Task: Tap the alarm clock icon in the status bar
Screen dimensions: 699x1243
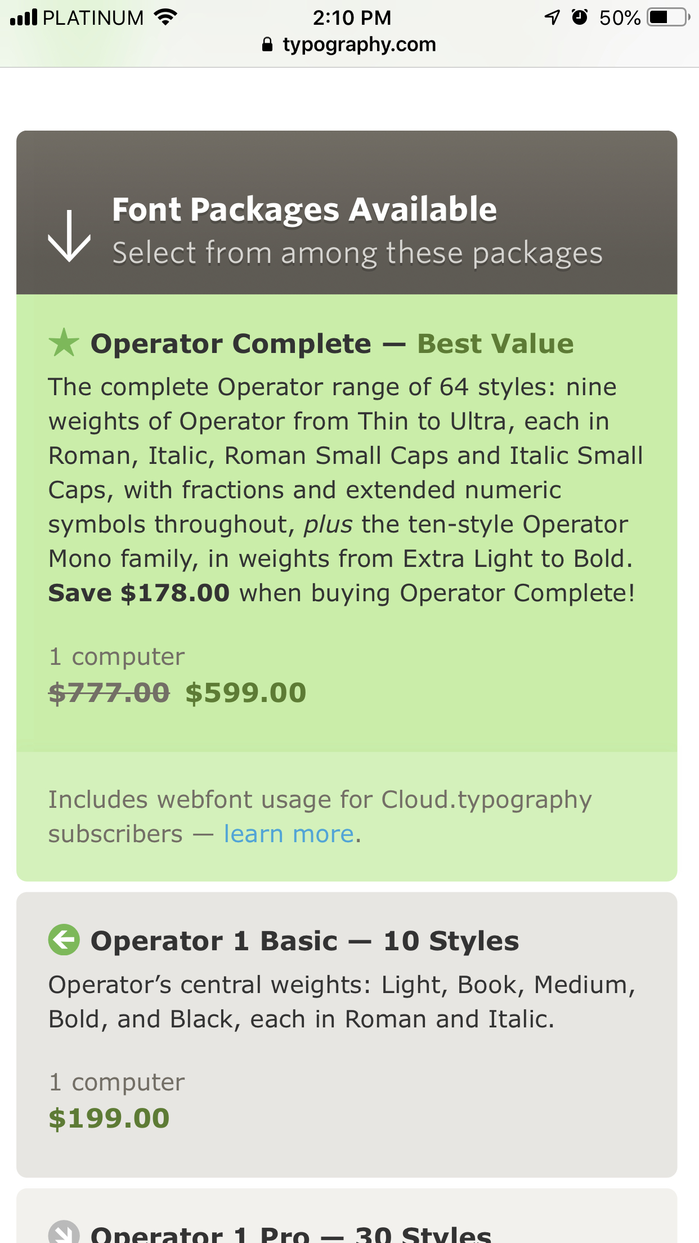Action: [580, 17]
